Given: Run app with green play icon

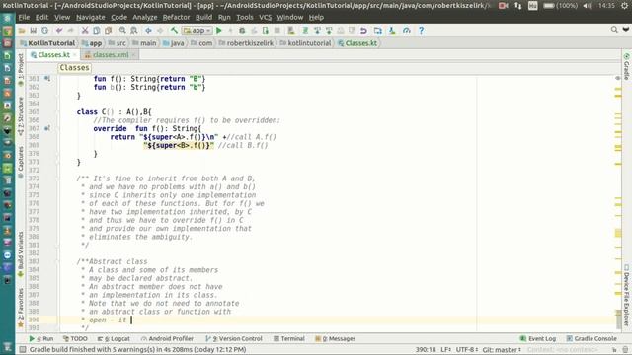Looking at the screenshot, I should [219, 31].
